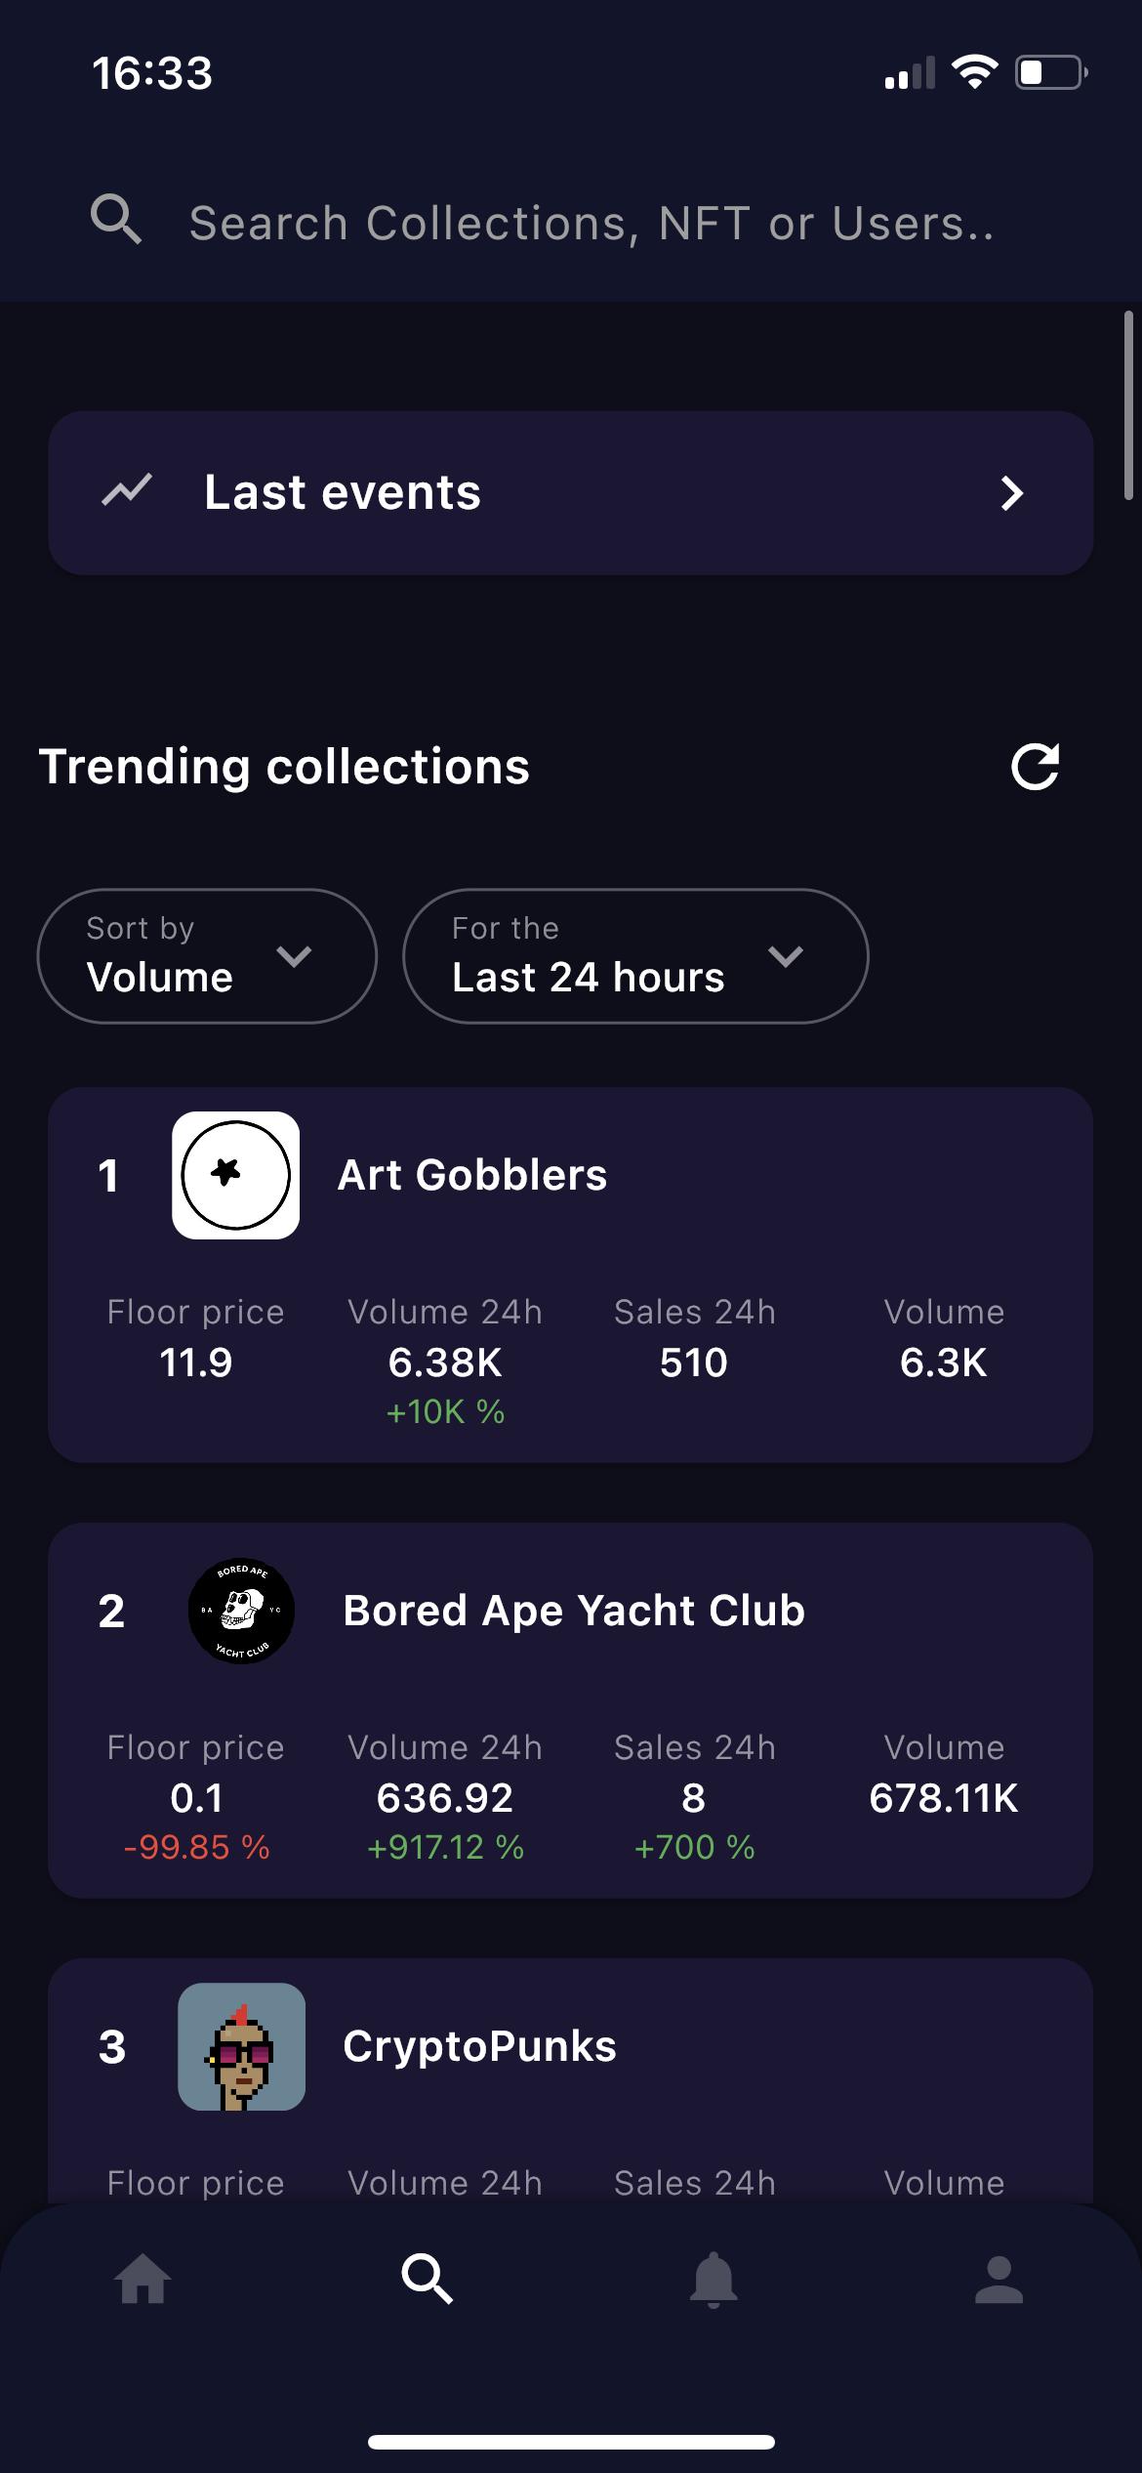Image resolution: width=1142 pixels, height=2473 pixels.
Task: Open the Home tab in bottom bar
Action: coord(143,2280)
